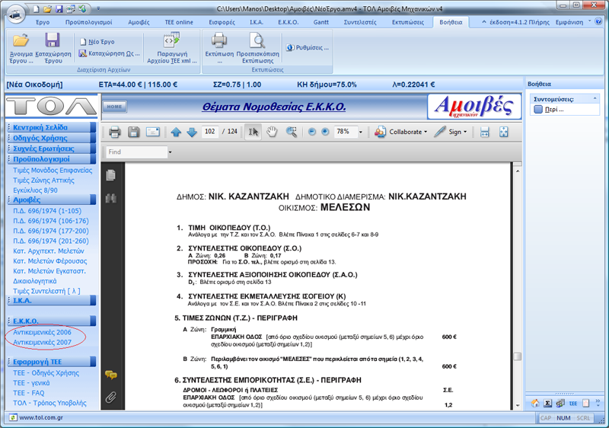Save project with Καταχώρηση Έργου button
609x428 pixels.
pos(53,48)
